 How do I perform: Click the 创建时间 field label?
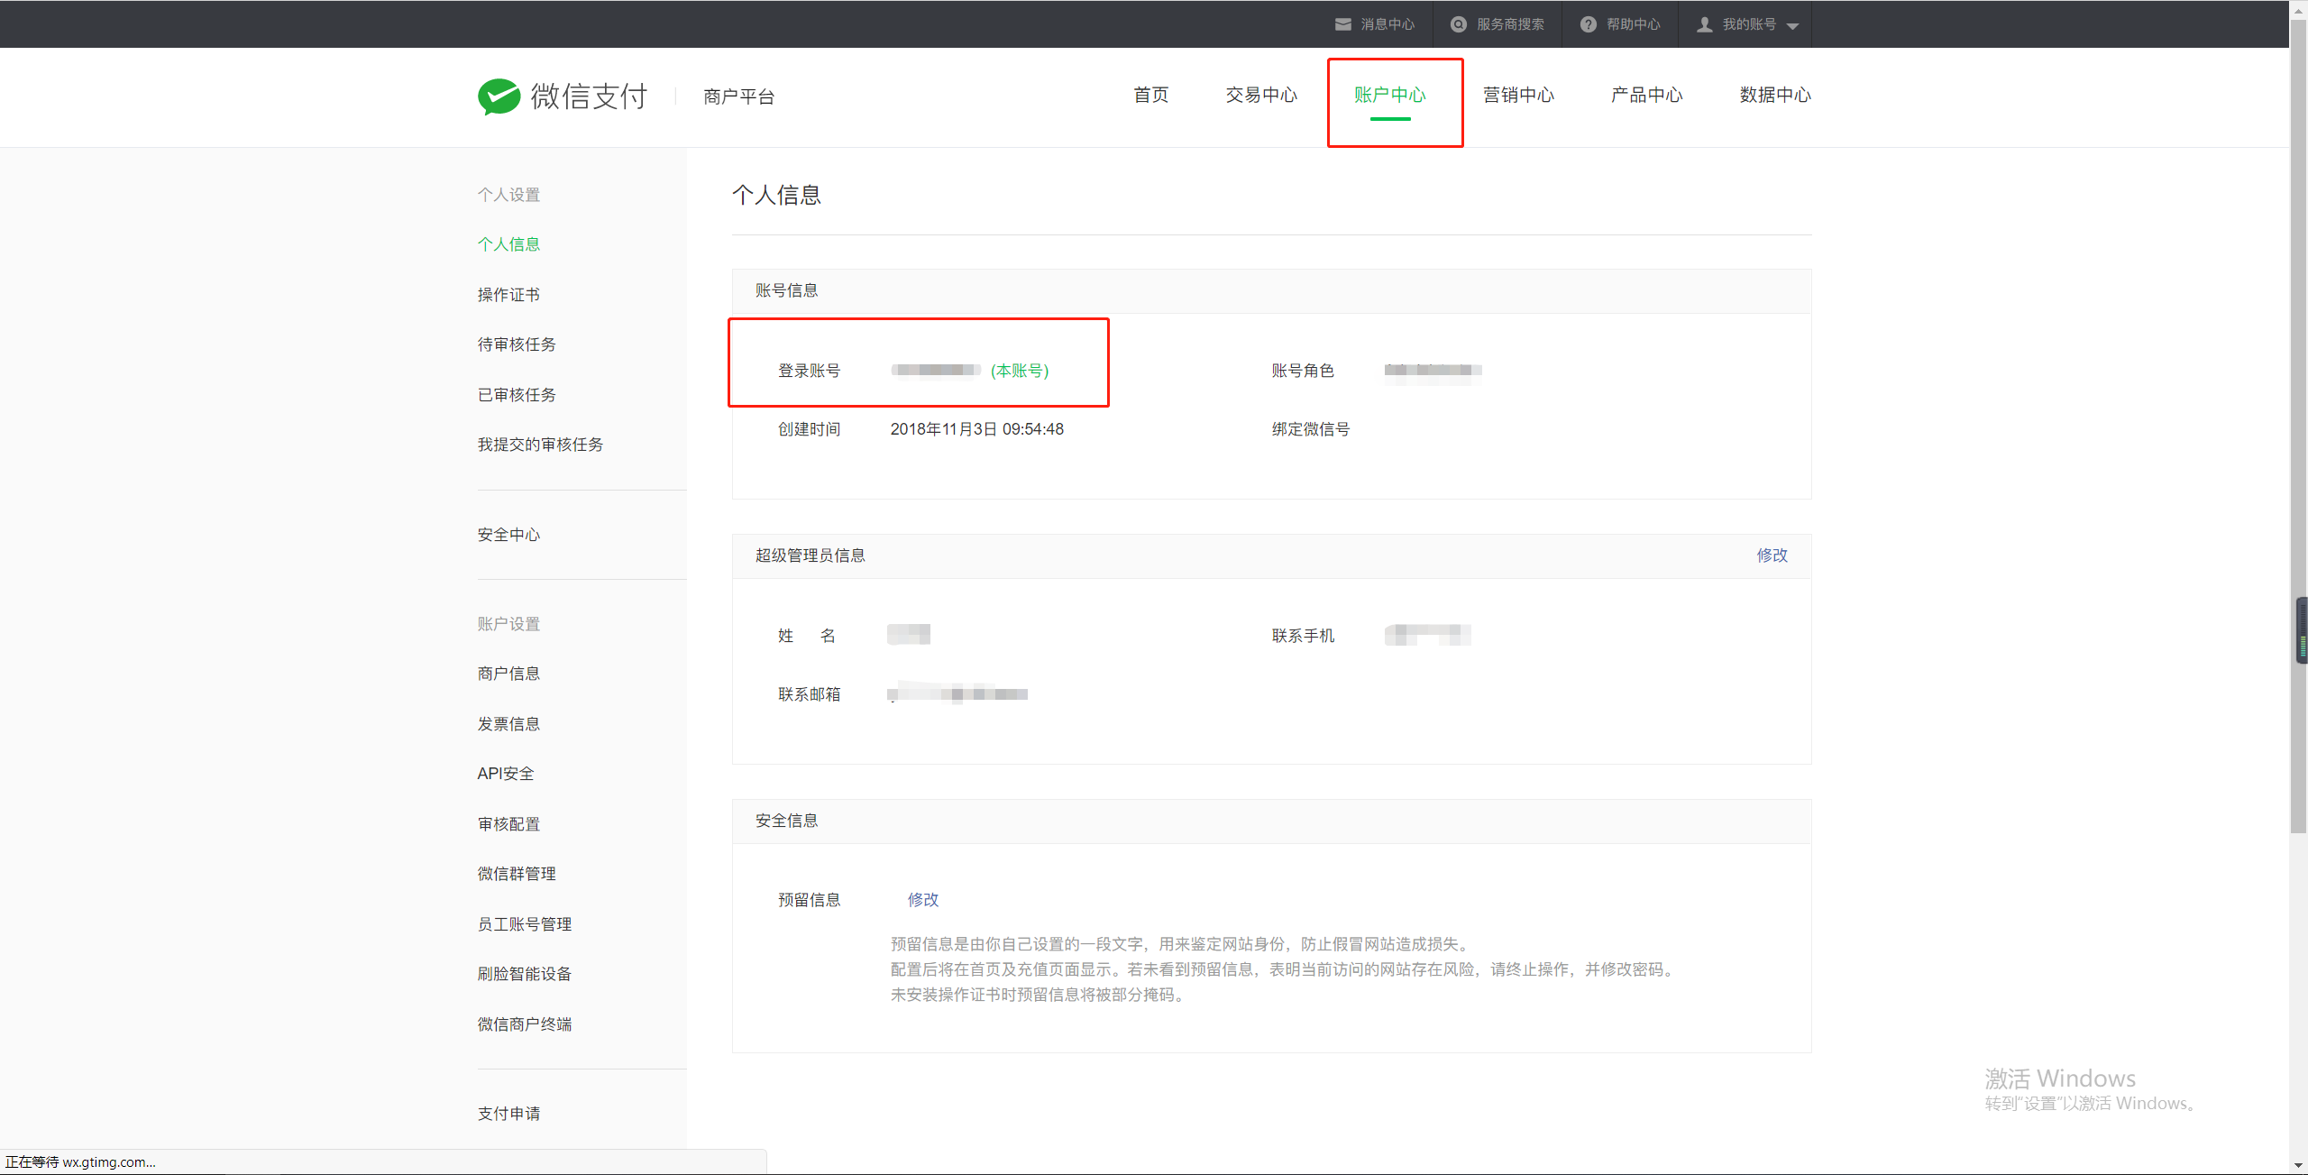pos(810,429)
